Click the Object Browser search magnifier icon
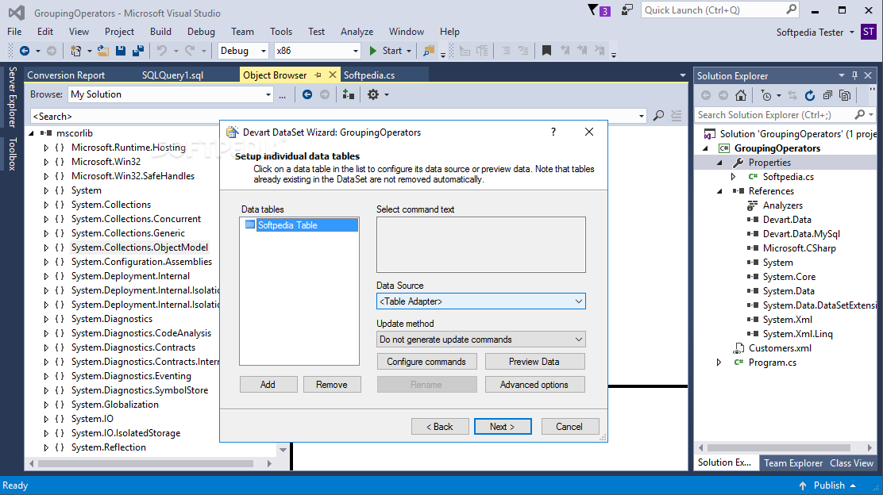This screenshot has width=883, height=495. 658,116
